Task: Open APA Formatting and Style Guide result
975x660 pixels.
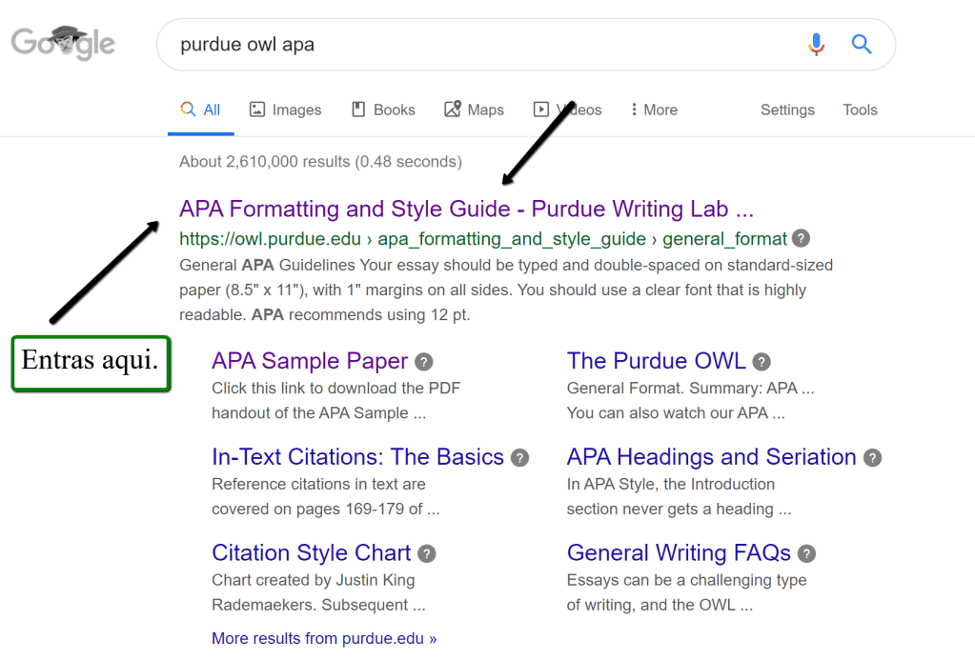Action: click(x=466, y=210)
